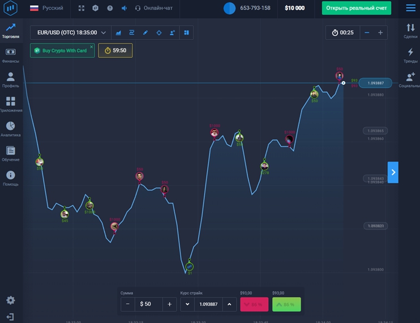The height and width of the screenshot is (323, 420).
Task: Click the strike price 1.093887 field
Action: [x=208, y=304]
